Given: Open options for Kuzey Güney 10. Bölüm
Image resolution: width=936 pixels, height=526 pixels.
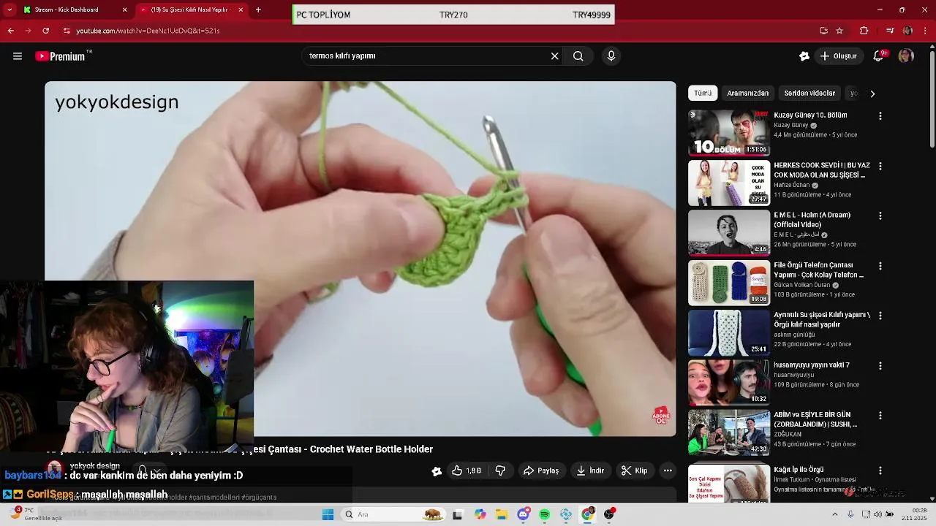Looking at the screenshot, I should pos(880,116).
